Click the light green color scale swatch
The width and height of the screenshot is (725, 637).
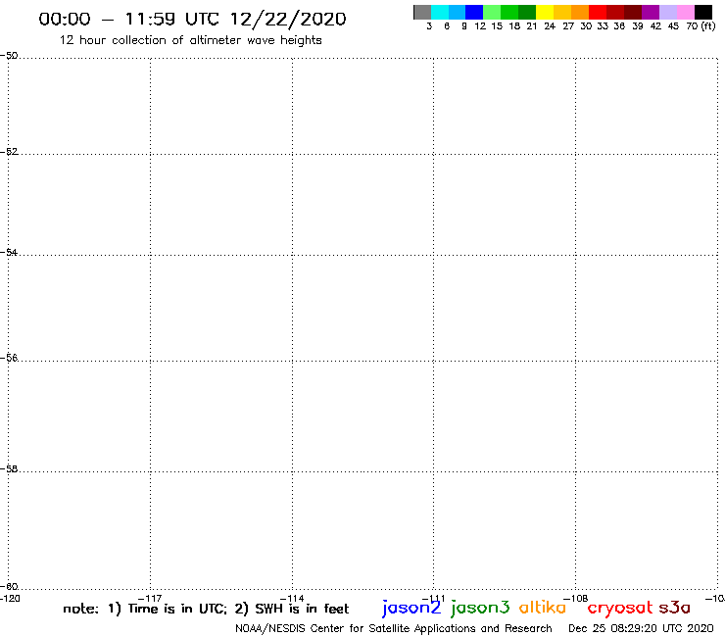point(492,12)
